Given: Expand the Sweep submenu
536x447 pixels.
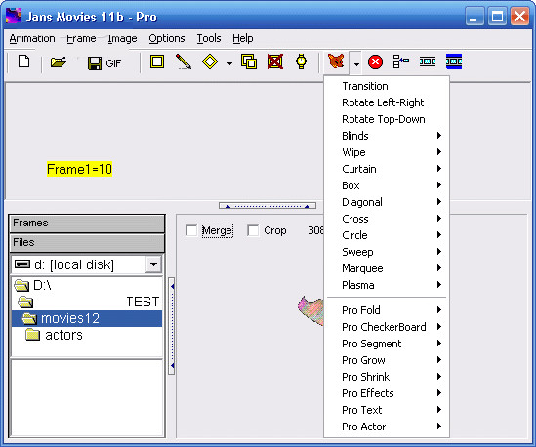Looking at the screenshot, I should pos(387,252).
